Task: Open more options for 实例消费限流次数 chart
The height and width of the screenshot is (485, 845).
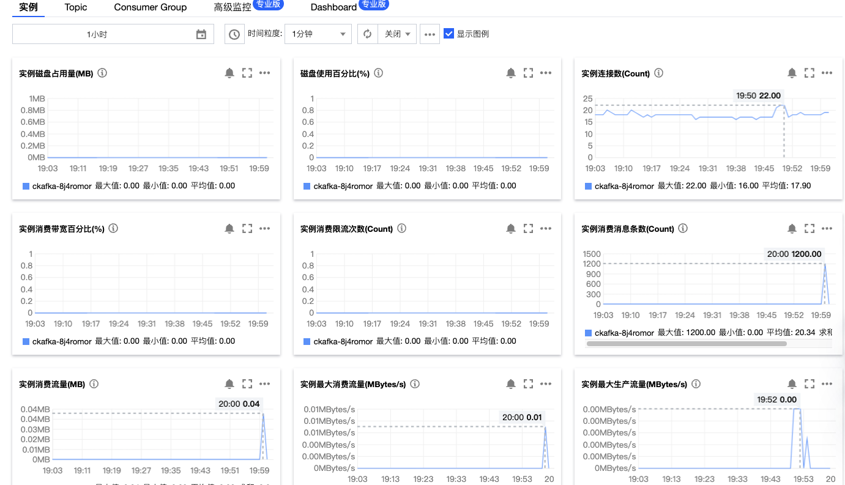Action: pos(546,228)
